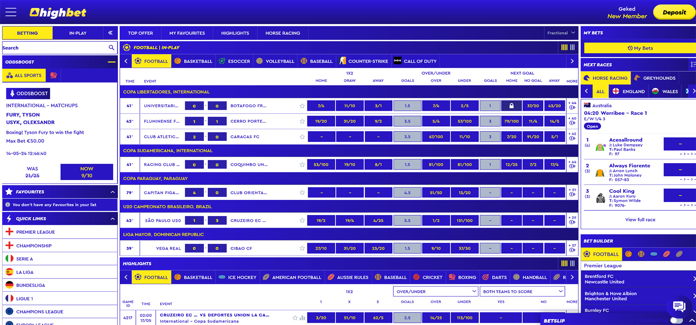Toggle the Quick Betting switch in betslip

tap(677, 320)
